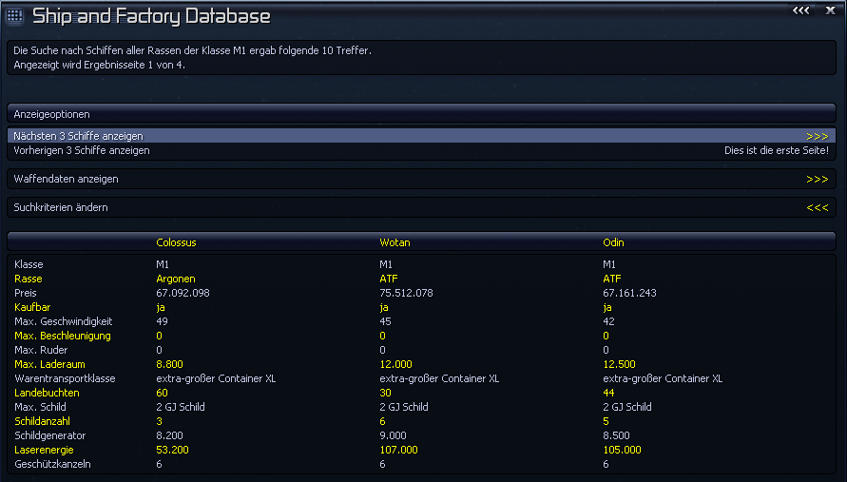The image size is (847, 482).
Task: Click Wotan max cargo 12.000
Action: click(396, 364)
